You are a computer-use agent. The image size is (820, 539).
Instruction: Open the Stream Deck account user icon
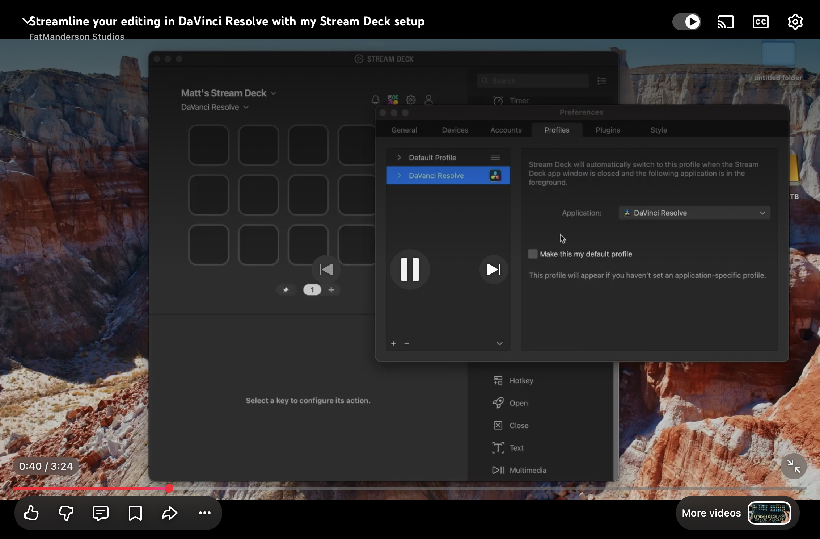click(429, 99)
